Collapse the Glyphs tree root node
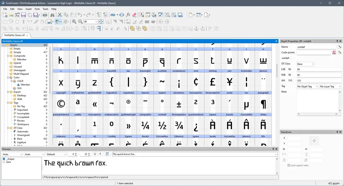 4,45
